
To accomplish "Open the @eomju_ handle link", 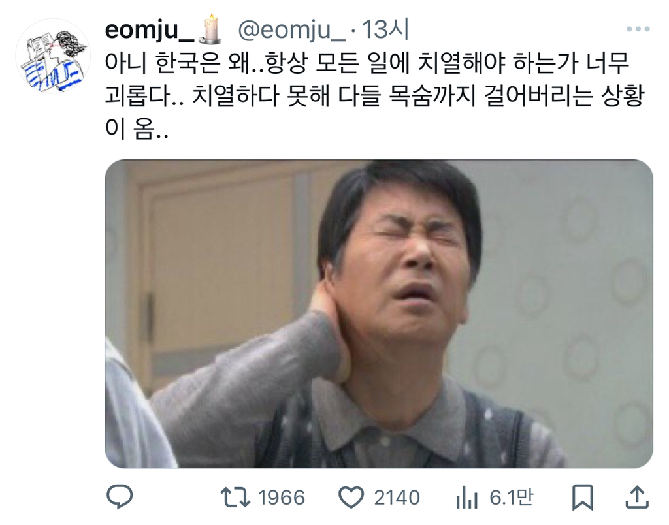I will pyautogui.click(x=291, y=30).
